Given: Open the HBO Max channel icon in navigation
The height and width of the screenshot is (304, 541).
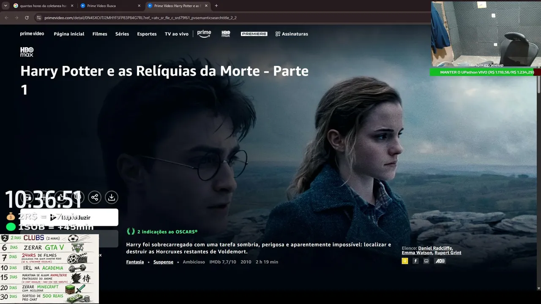Looking at the screenshot, I should tap(226, 34).
